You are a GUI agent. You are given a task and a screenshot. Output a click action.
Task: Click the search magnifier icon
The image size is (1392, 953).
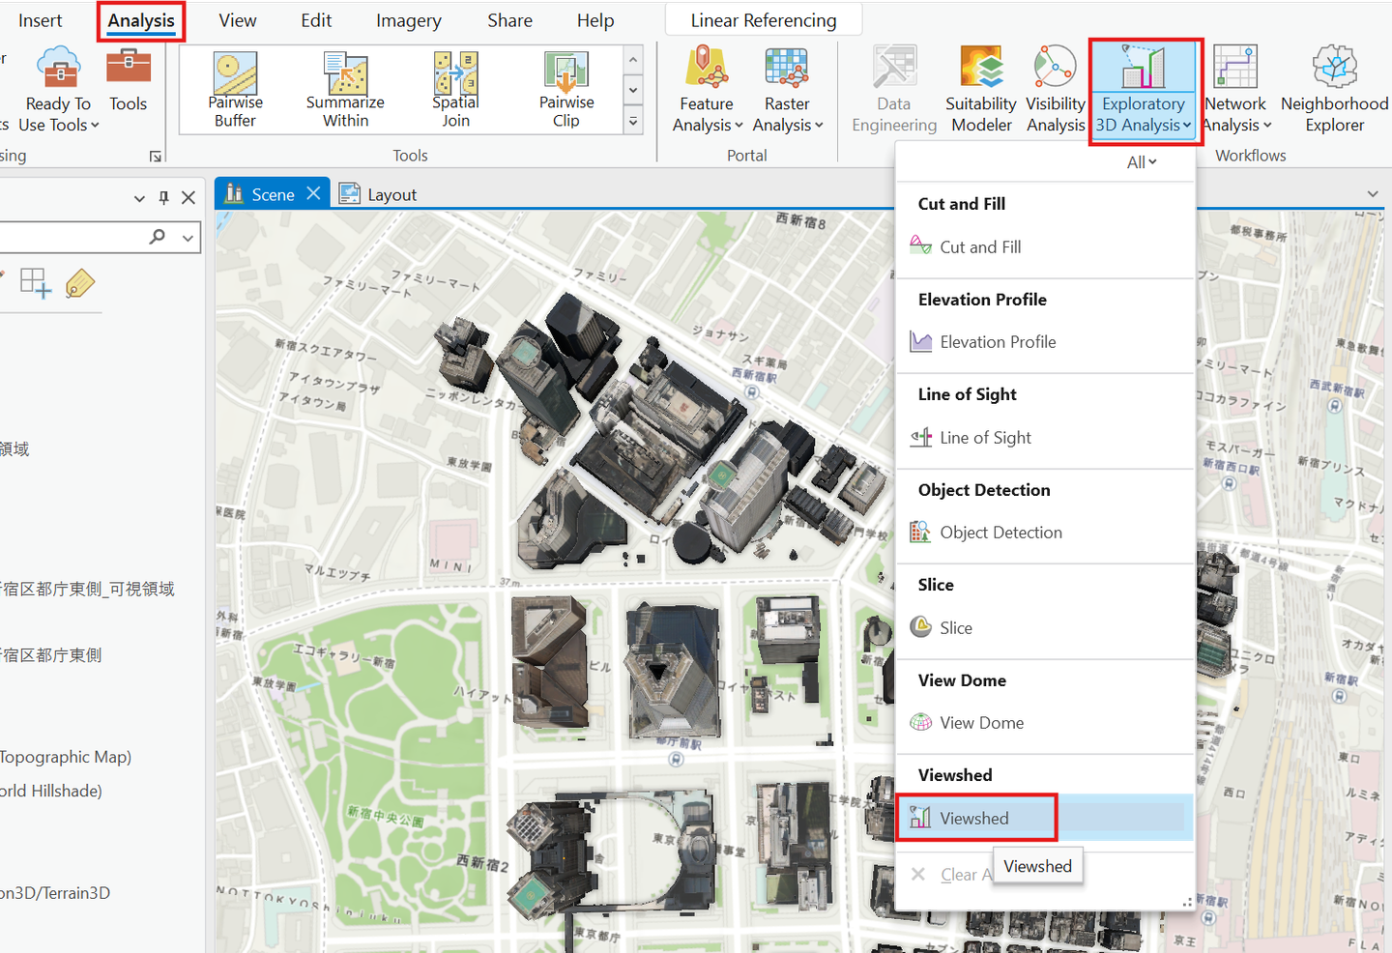pos(158,237)
